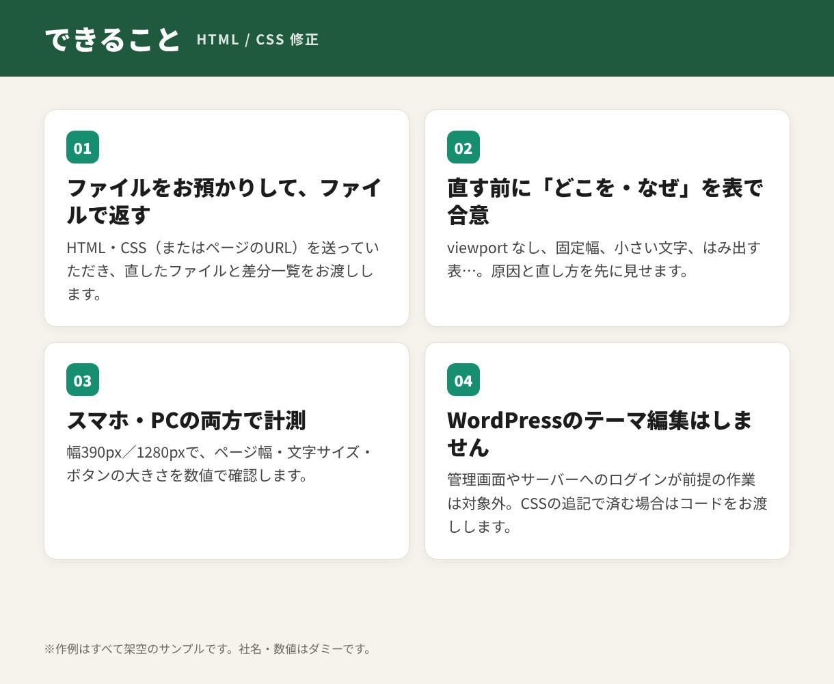Click the subtitle HTML / CSS 修正

pyautogui.click(x=258, y=40)
